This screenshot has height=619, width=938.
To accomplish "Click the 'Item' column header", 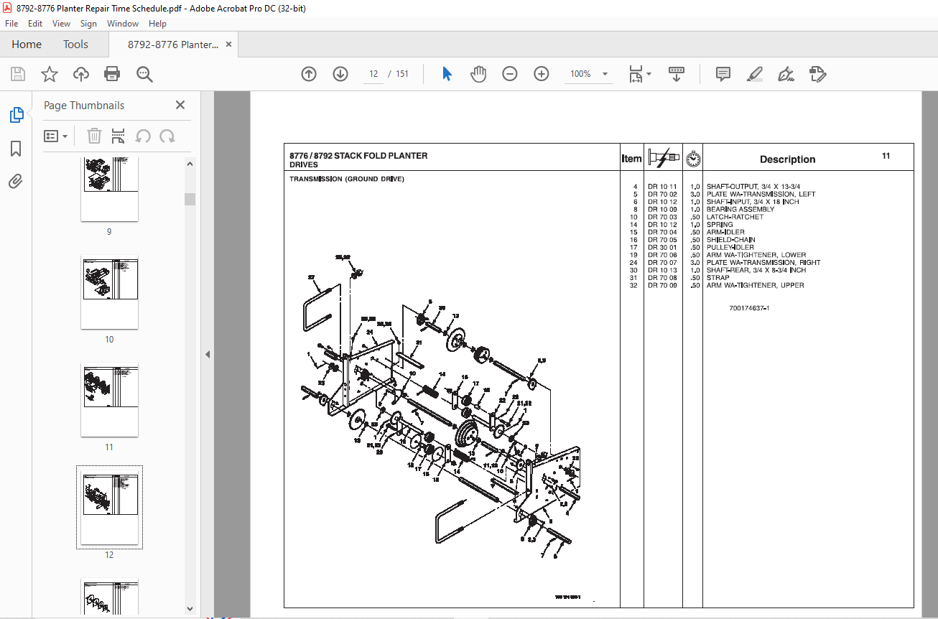I will [631, 159].
